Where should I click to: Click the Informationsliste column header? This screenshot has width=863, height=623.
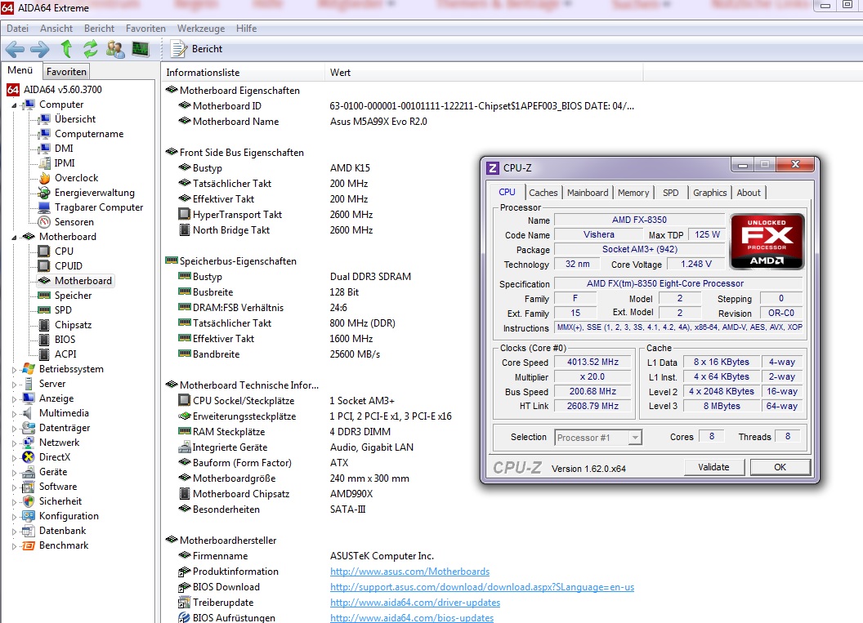point(243,73)
